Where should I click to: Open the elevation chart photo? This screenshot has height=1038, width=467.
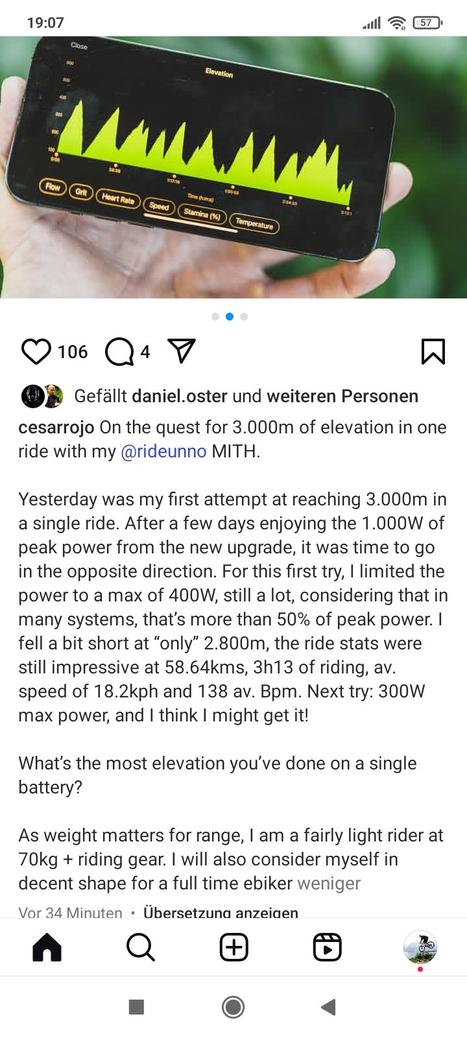tap(233, 167)
